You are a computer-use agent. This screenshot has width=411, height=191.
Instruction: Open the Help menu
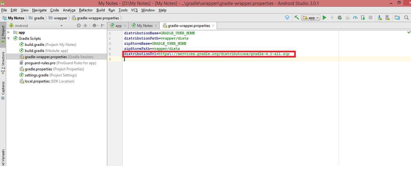(162, 10)
